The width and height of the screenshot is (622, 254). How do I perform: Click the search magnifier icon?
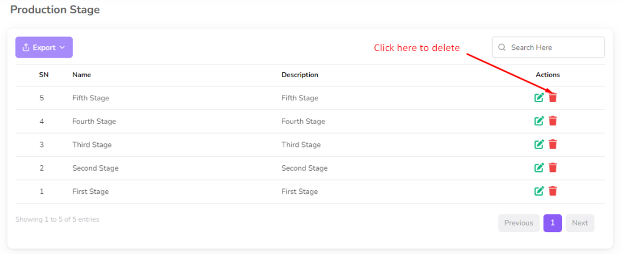(502, 47)
